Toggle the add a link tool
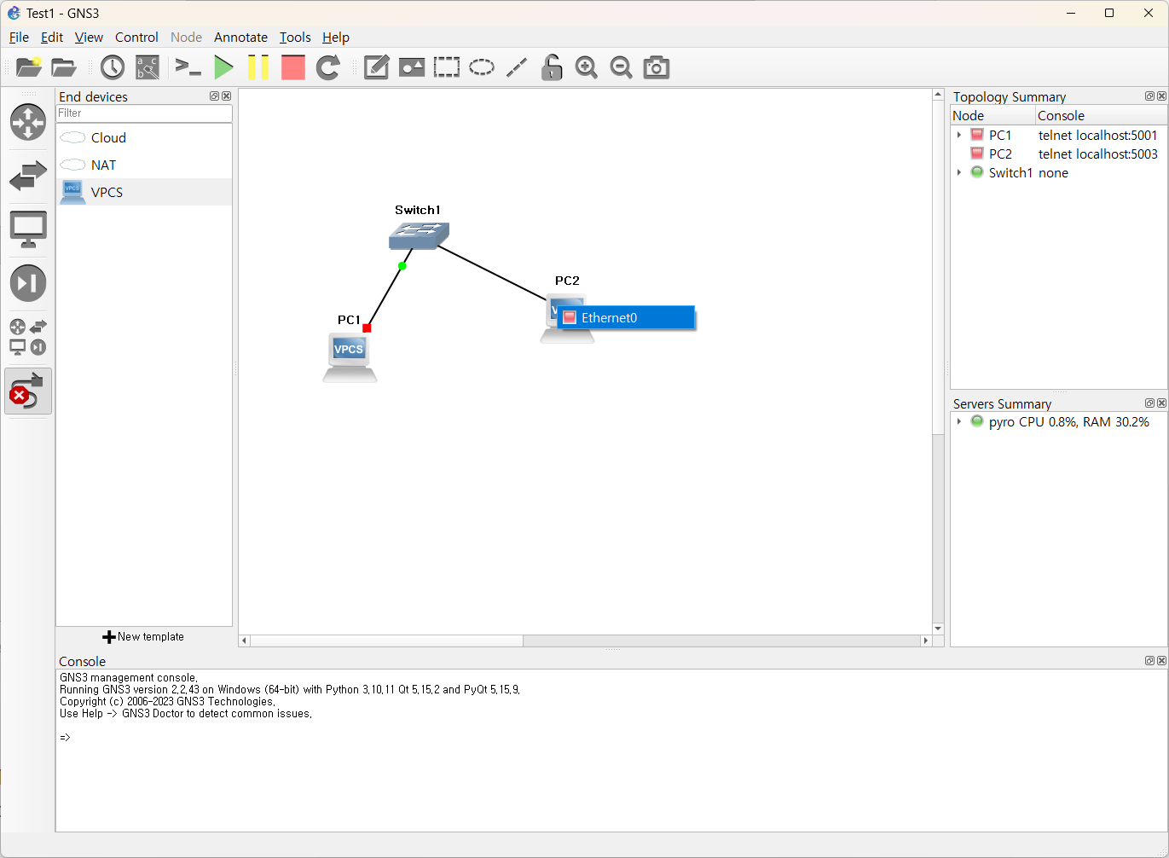1169x858 pixels. (28, 391)
